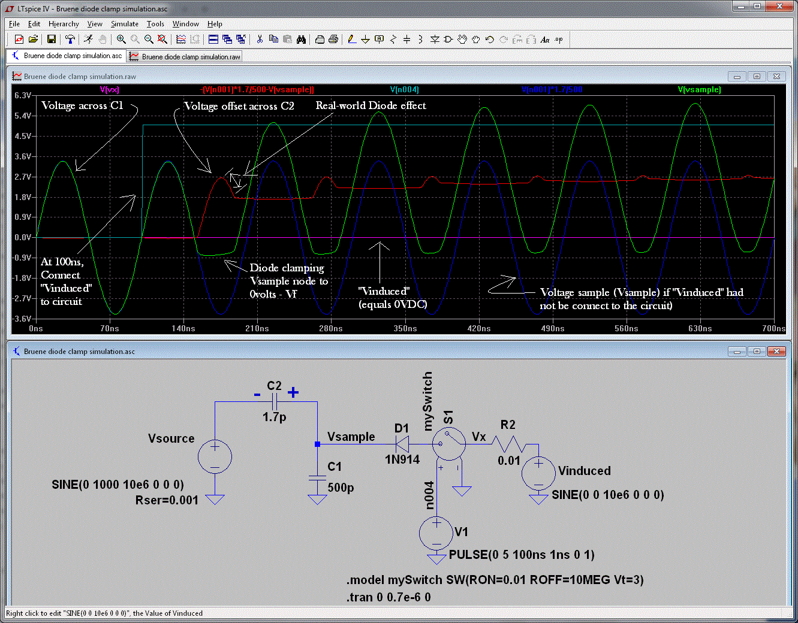Viewport: 798px width, 623px height.
Task: Open the File menu
Action: 14,24
